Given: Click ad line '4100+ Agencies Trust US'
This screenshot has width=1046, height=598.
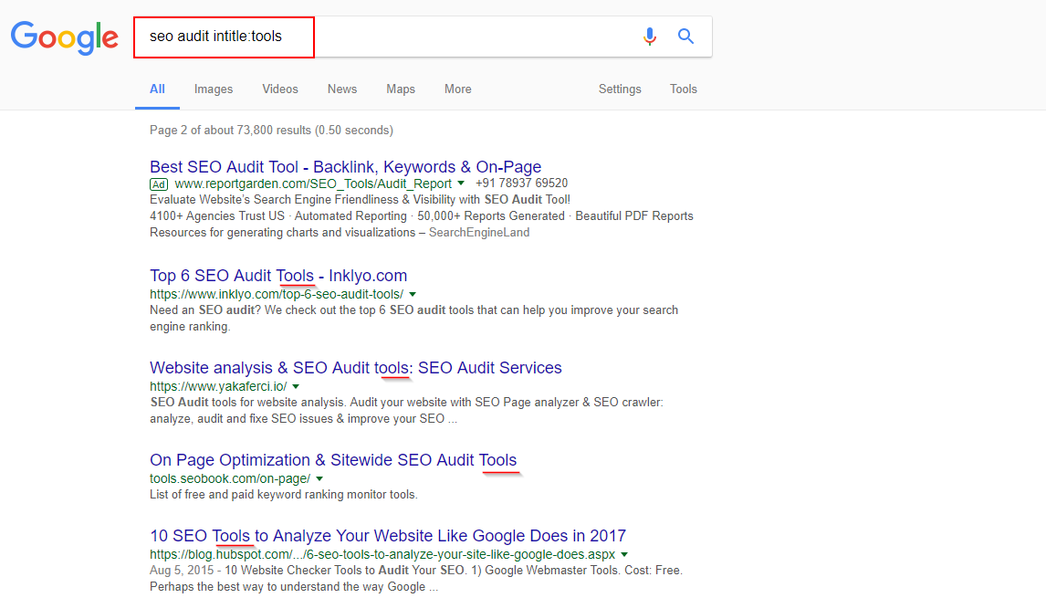Looking at the screenshot, I should click(422, 216).
